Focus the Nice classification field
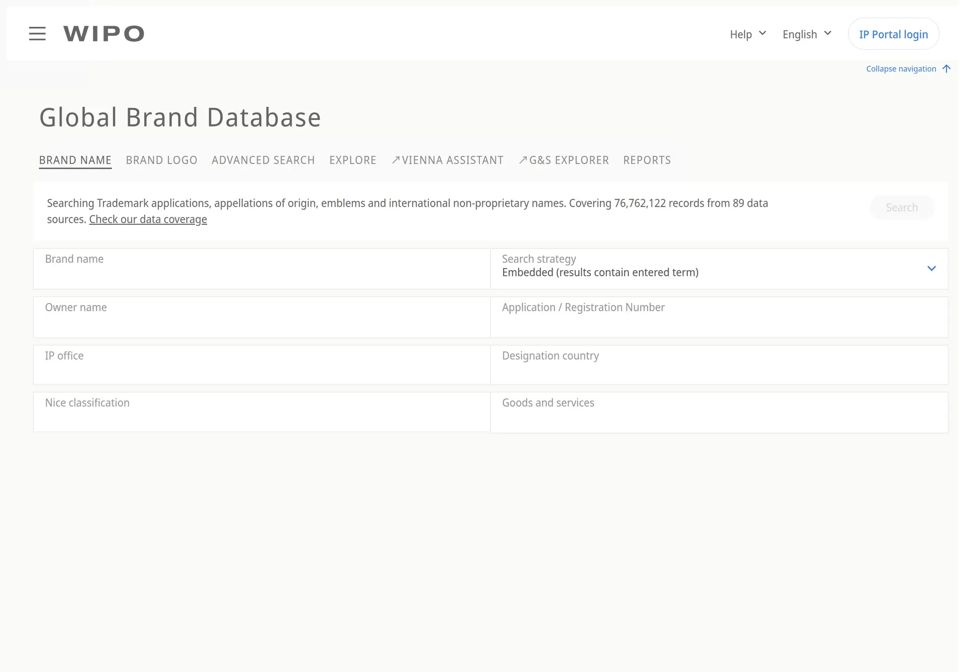 tap(262, 412)
